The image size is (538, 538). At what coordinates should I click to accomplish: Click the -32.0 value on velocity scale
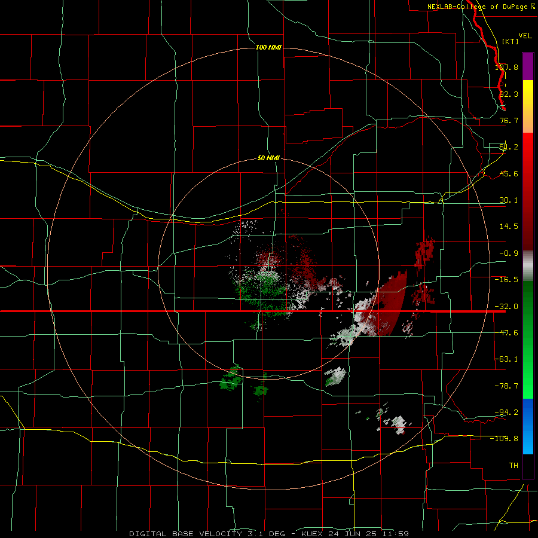click(x=506, y=307)
